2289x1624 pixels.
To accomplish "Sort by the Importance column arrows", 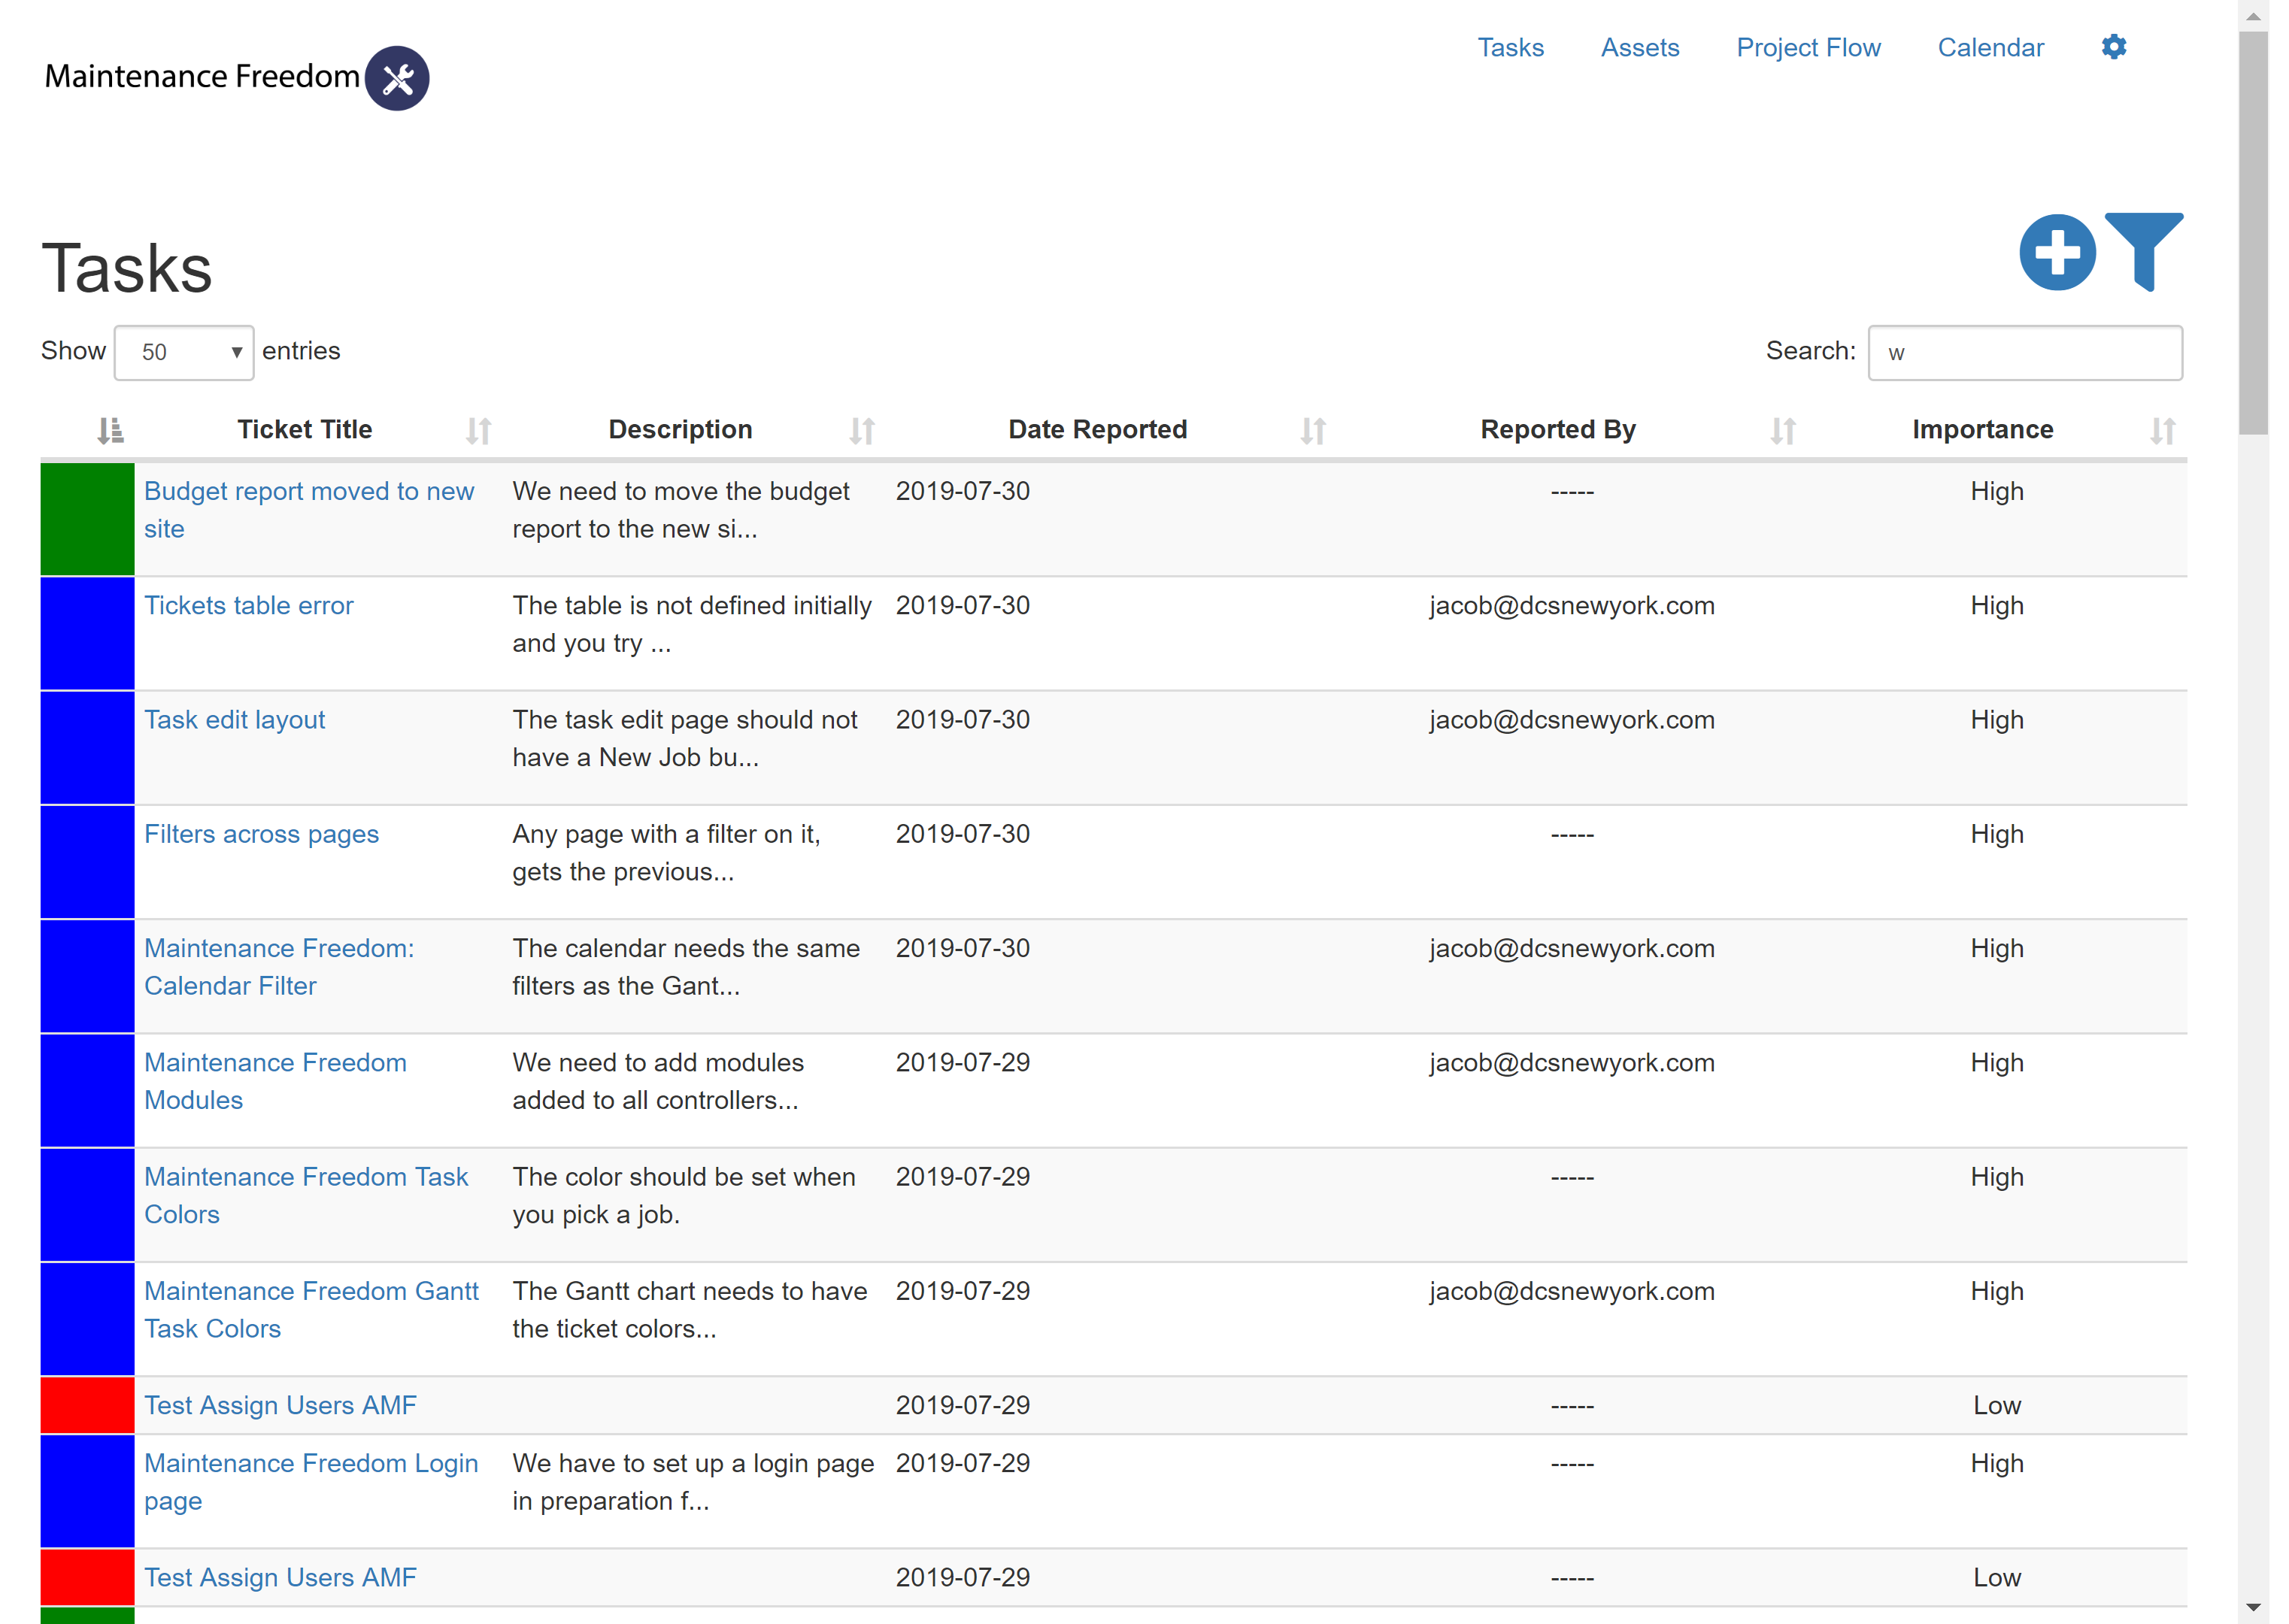I will 2162,431.
